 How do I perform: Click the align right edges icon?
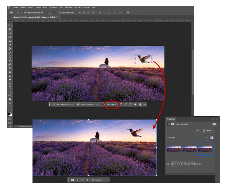tap(88, 13)
